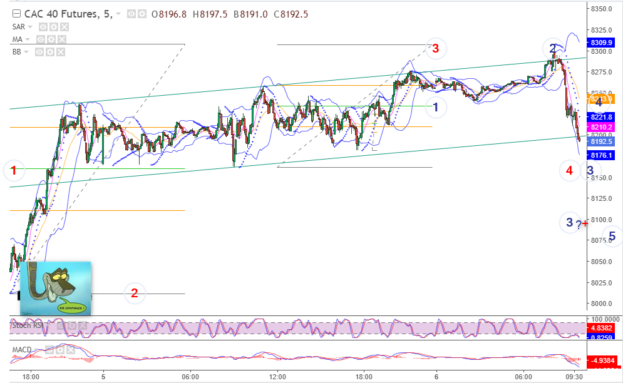Click the 8309.9 price label on axis
This screenshot has height=383, width=623.
601,43
